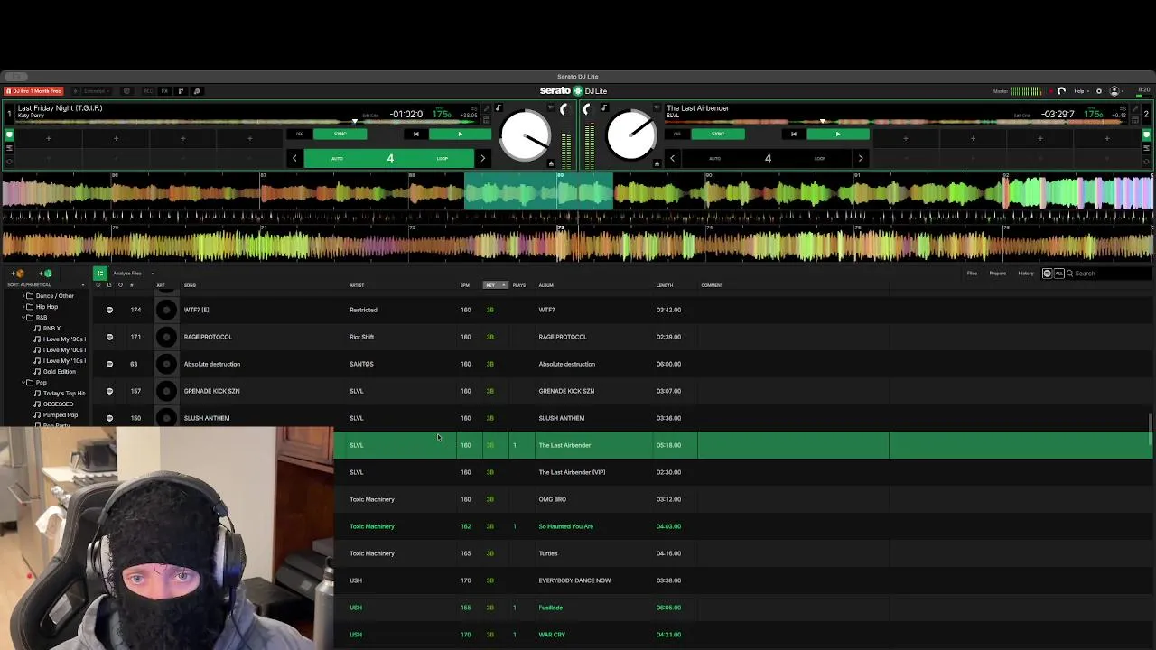Play deck 2 track
The width and height of the screenshot is (1156, 650).
click(838, 134)
